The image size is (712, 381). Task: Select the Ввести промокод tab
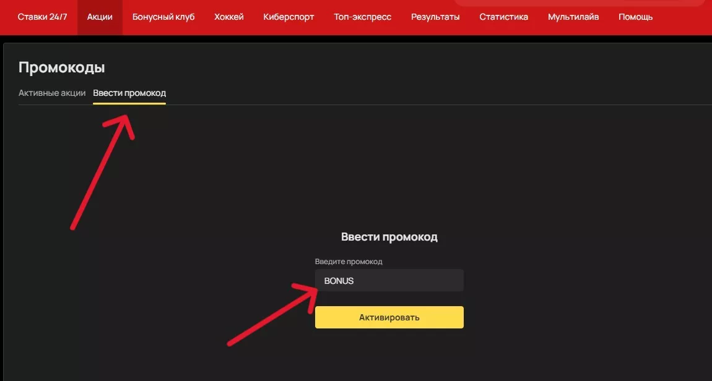[x=129, y=92]
